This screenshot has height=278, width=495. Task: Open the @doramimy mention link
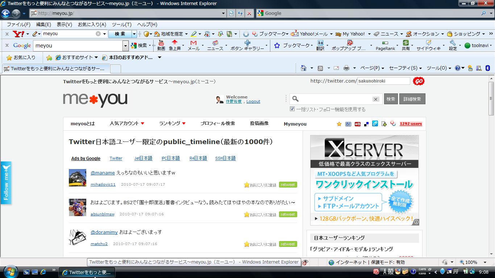coord(104,232)
